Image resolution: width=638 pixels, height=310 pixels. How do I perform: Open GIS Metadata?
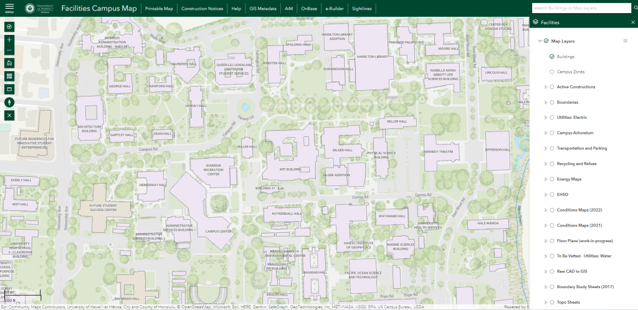(x=263, y=9)
